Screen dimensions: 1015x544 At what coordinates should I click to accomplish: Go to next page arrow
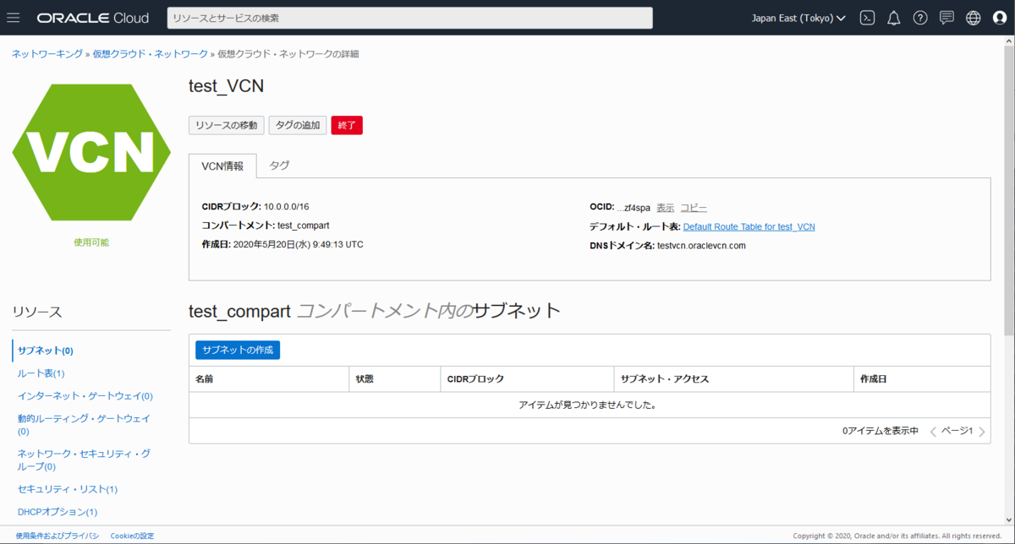pos(982,432)
